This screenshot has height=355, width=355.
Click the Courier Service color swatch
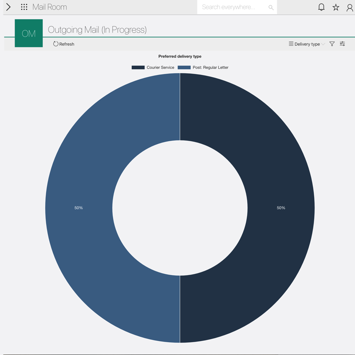138,67
